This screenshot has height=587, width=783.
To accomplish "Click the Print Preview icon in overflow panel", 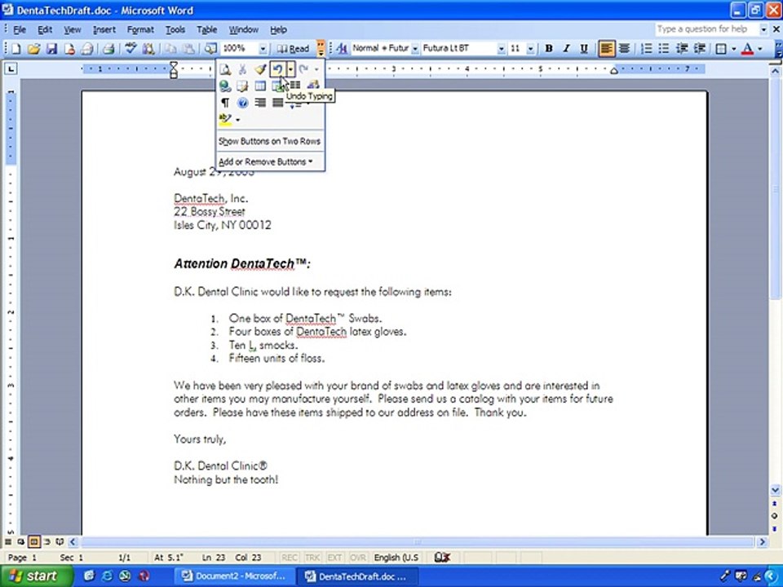I will tap(225, 69).
